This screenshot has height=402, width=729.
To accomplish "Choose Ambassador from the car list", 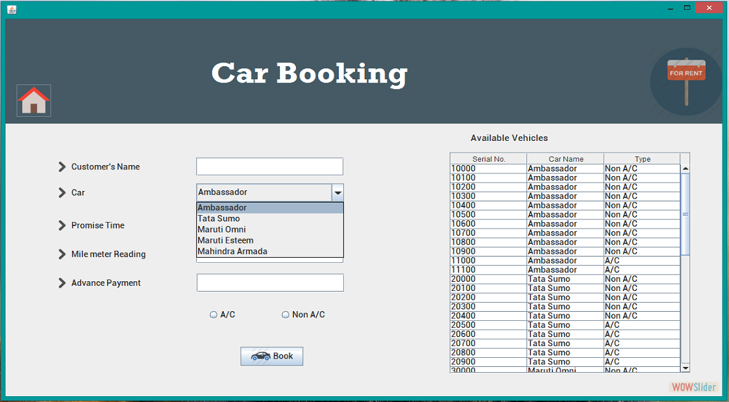I will [269, 208].
